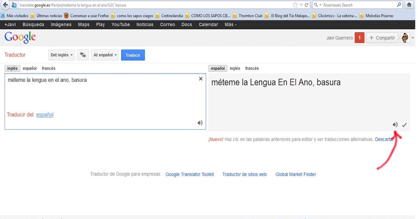Open Correo in Google bar
This screenshot has height=219, width=418.
pos(168,25)
